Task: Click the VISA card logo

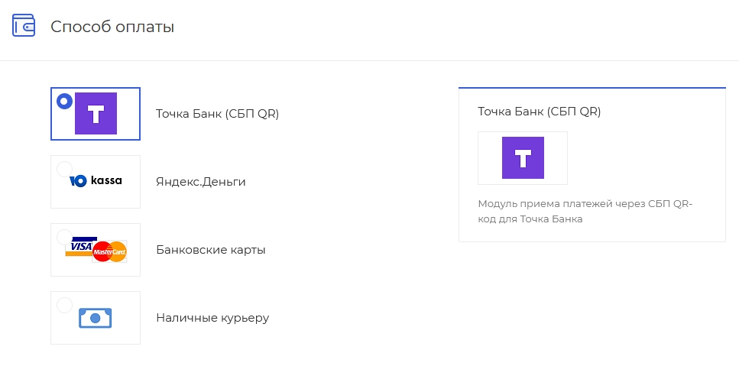Action: [78, 246]
